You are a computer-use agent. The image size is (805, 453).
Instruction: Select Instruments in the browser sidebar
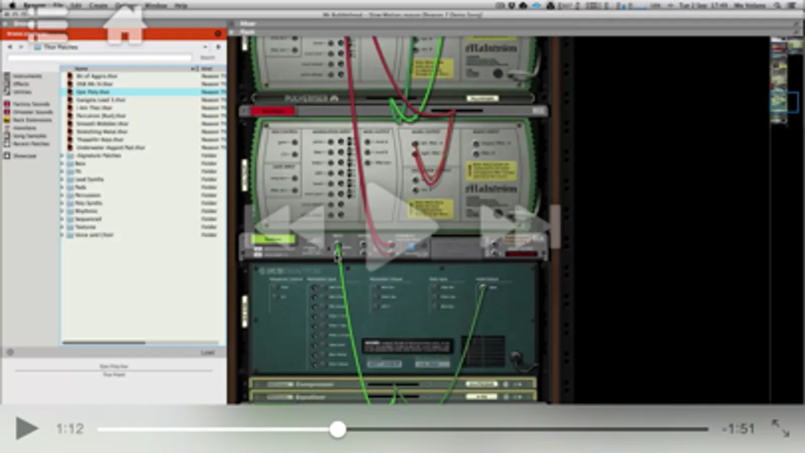coord(27,76)
